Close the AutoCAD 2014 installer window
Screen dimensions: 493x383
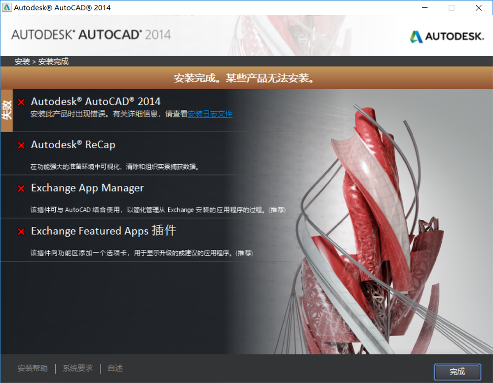click(x=479, y=8)
